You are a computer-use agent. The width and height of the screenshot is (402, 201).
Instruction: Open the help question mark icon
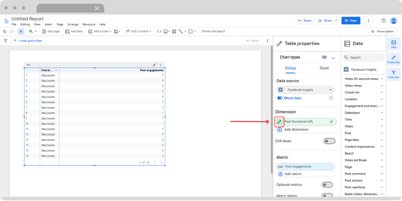click(x=384, y=21)
